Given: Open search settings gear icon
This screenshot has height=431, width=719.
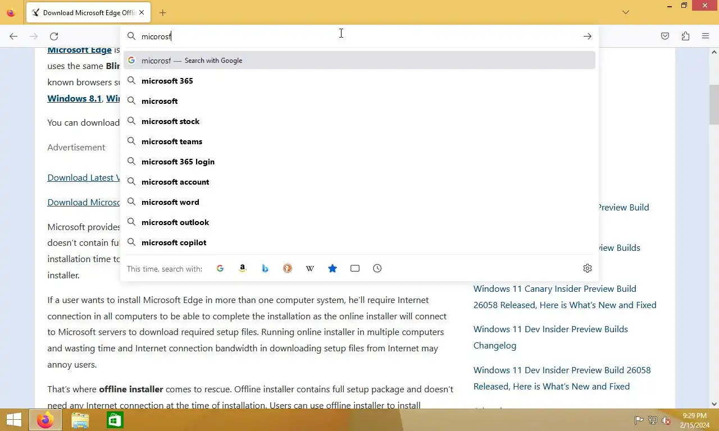Looking at the screenshot, I should [588, 268].
